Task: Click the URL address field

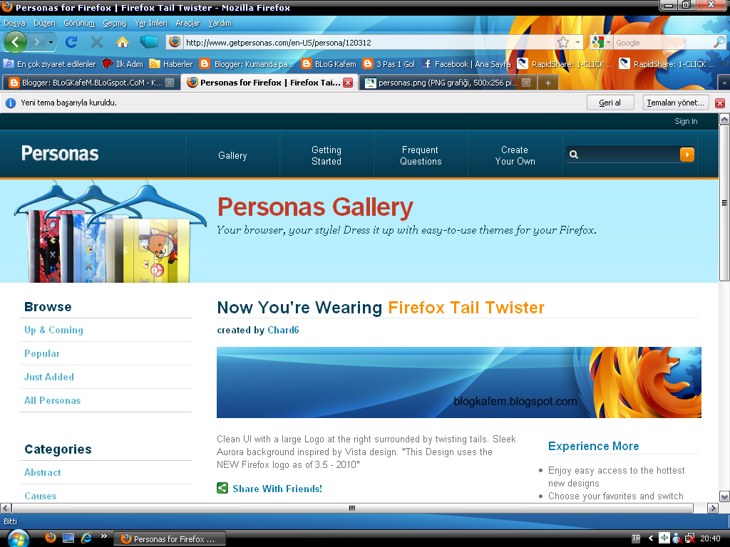Action: (368, 42)
